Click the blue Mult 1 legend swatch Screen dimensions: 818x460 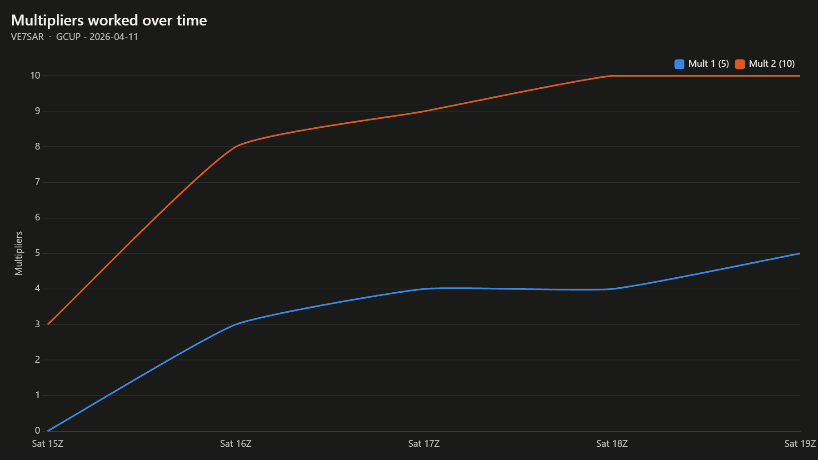679,64
